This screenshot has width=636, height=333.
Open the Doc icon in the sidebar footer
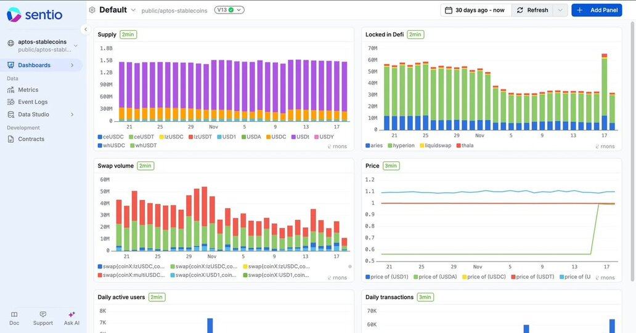(14, 315)
